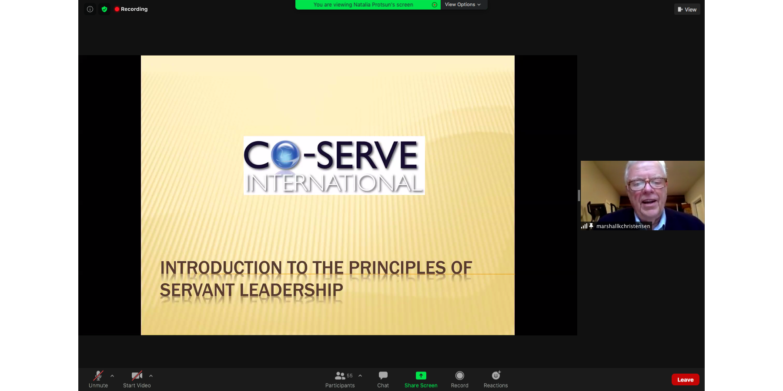Expand the arrow next to Participants
Image resolution: width=783 pixels, height=391 pixels.
(x=360, y=376)
